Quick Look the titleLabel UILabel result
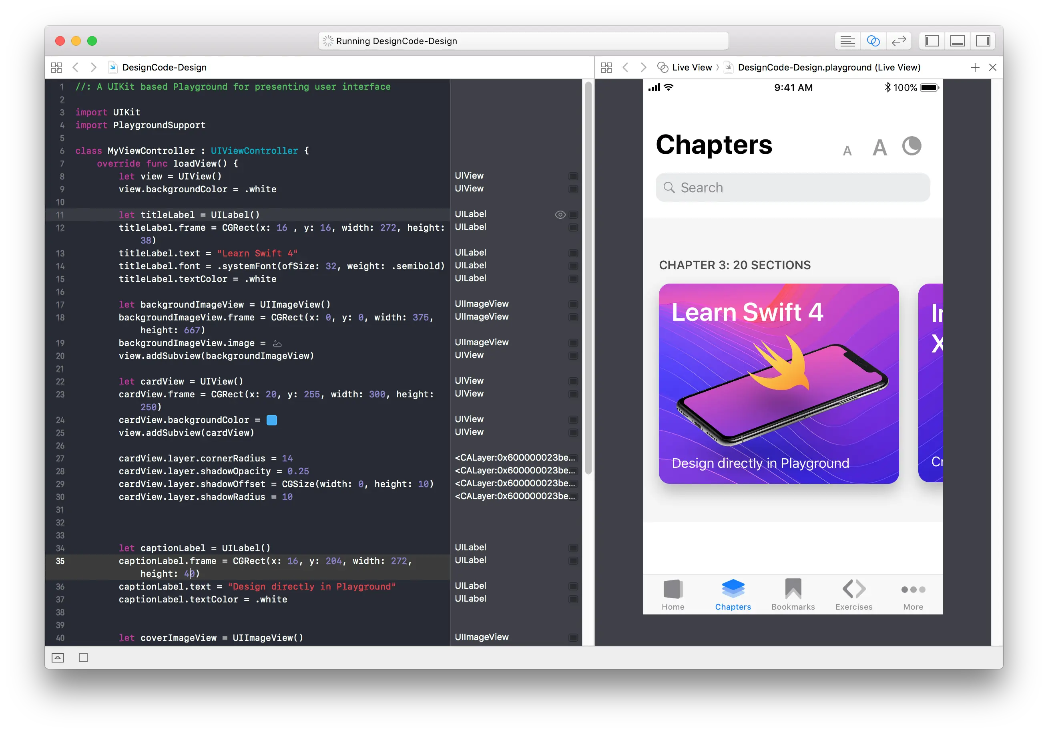1048x733 pixels. click(x=560, y=215)
